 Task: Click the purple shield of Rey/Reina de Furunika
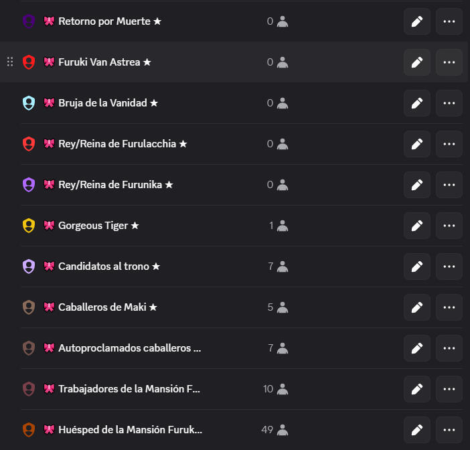(29, 185)
